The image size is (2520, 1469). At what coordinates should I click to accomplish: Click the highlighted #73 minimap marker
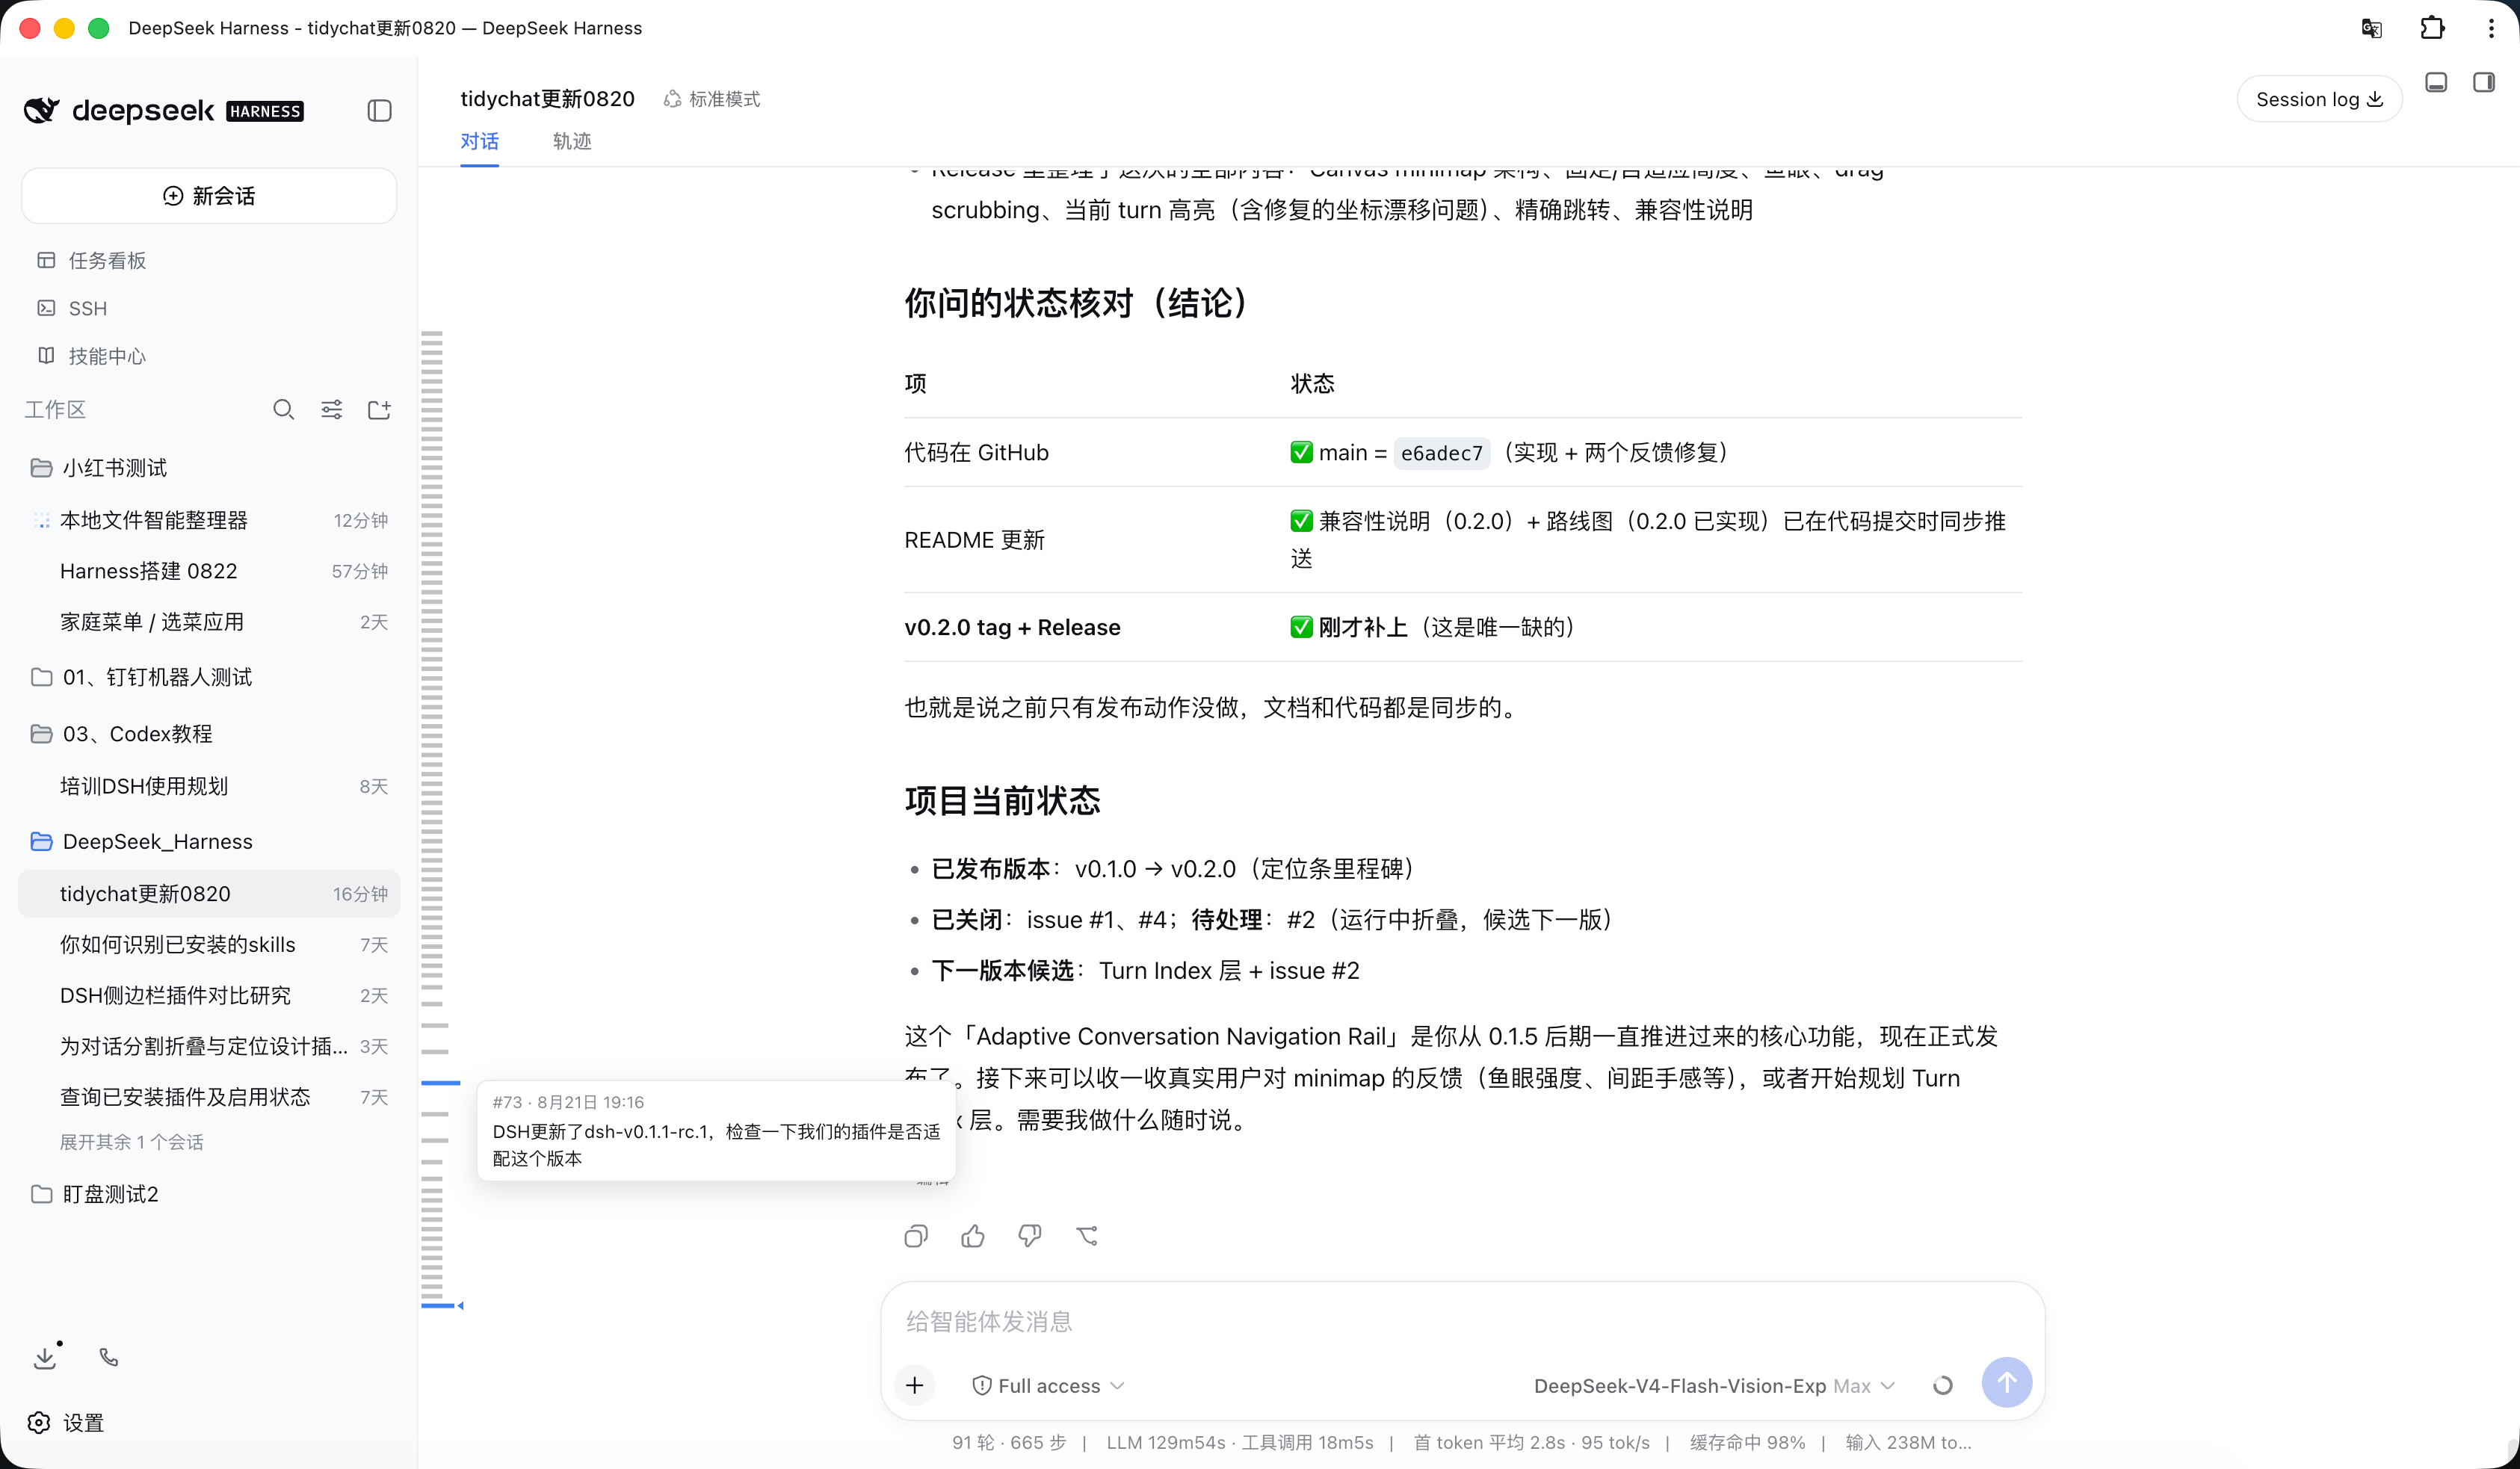[440, 1083]
